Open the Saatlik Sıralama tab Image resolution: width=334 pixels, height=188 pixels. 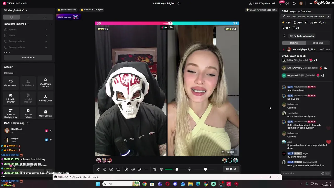(x=67, y=10)
